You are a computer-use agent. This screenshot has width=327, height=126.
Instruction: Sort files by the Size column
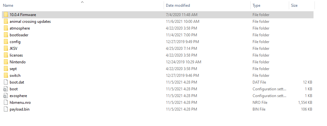[294, 5]
